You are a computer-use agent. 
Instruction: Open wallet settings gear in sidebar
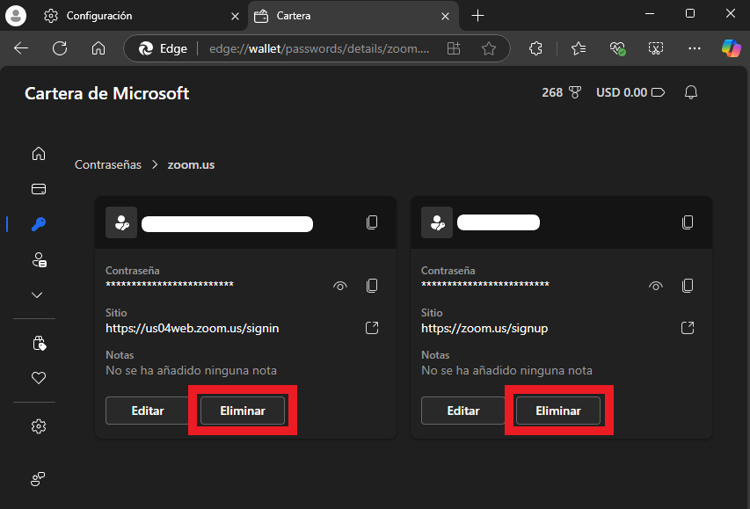(39, 426)
